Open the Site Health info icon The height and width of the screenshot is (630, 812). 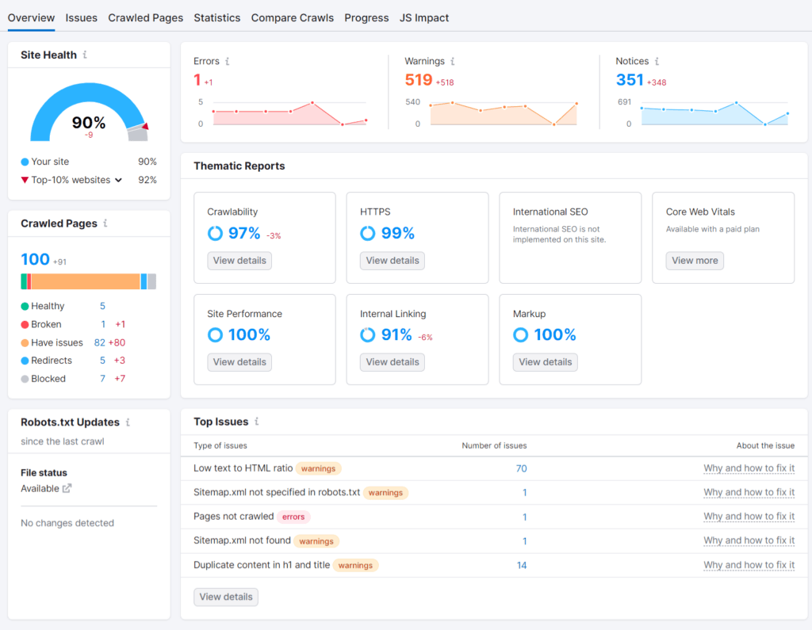[x=86, y=55]
